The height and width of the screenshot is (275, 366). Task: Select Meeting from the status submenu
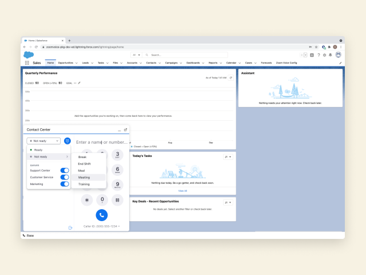85,178
